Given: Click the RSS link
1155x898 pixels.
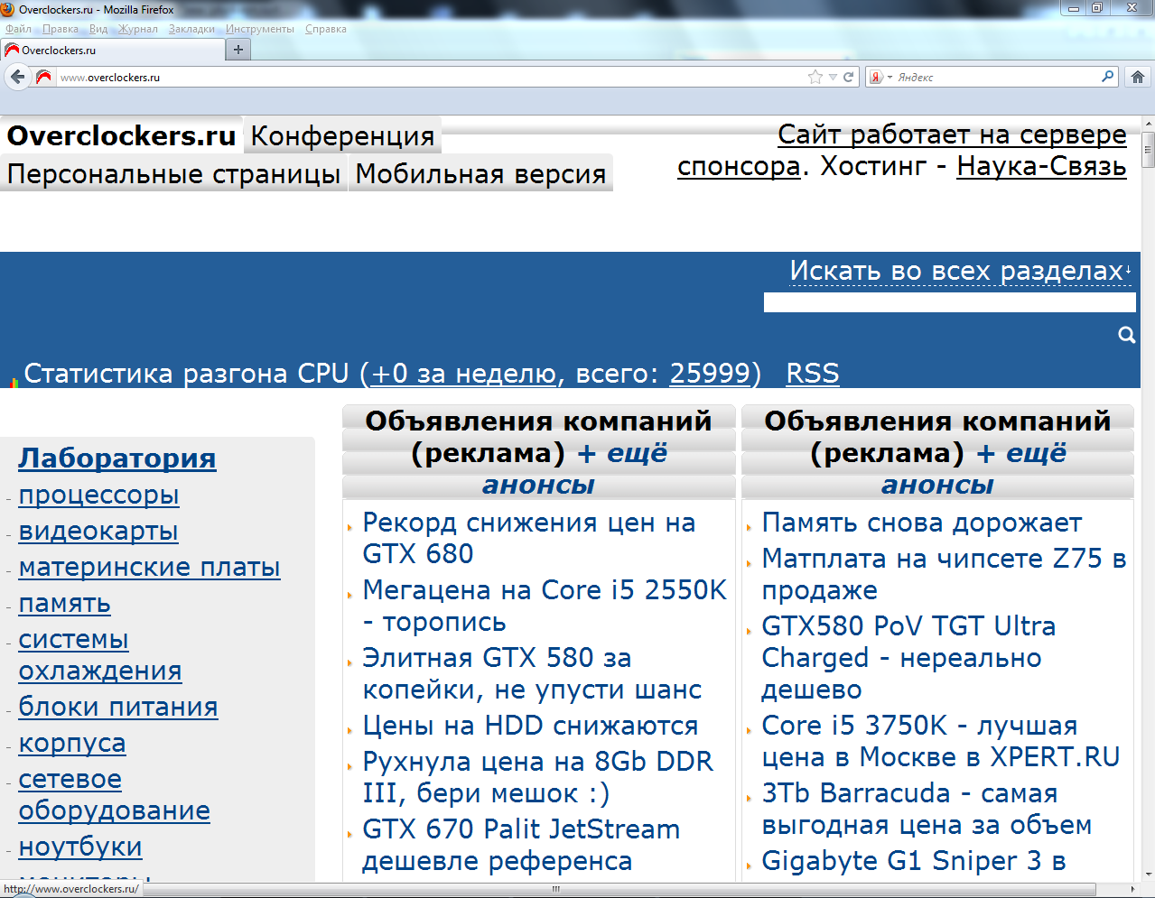Looking at the screenshot, I should 813,373.
